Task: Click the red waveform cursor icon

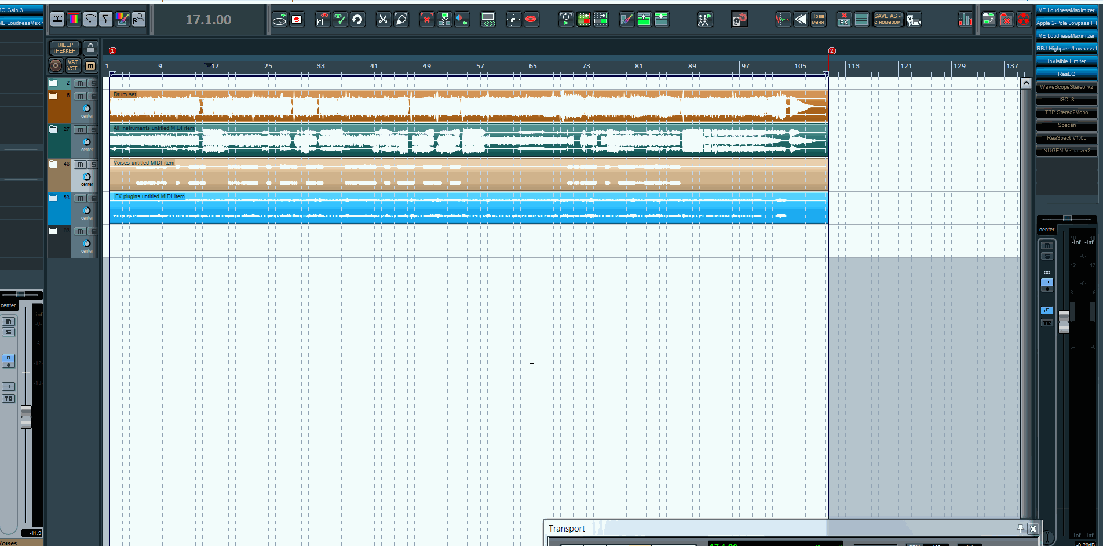Action: pyautogui.click(x=783, y=20)
